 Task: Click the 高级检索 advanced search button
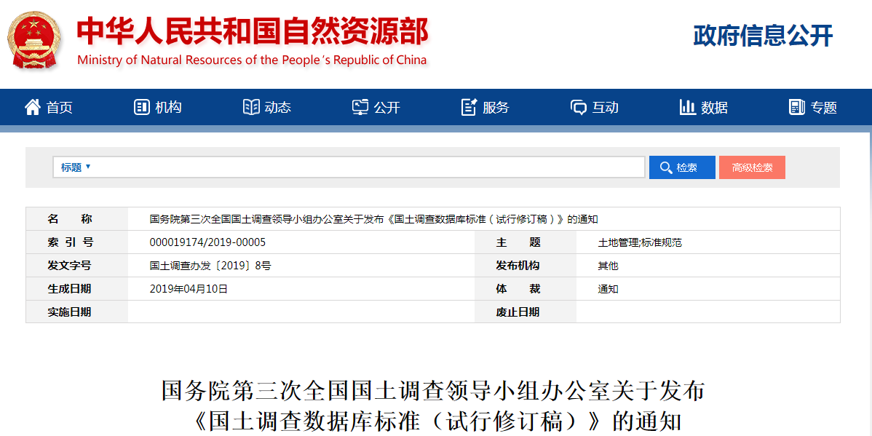point(752,167)
